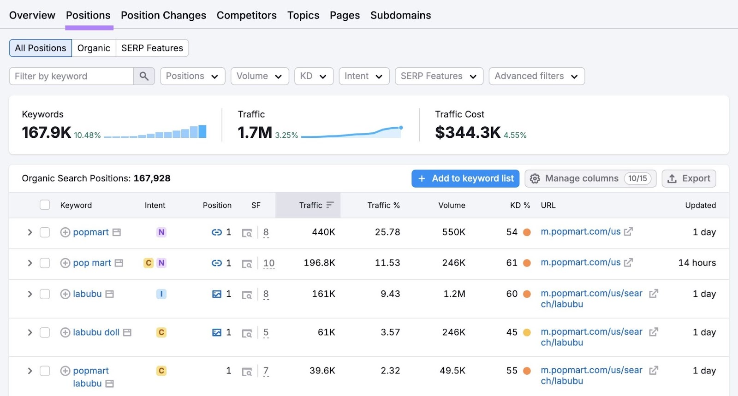Screen dimensions: 738x396
Task: Click the orange KD dot for popmart
Action: tap(527, 232)
